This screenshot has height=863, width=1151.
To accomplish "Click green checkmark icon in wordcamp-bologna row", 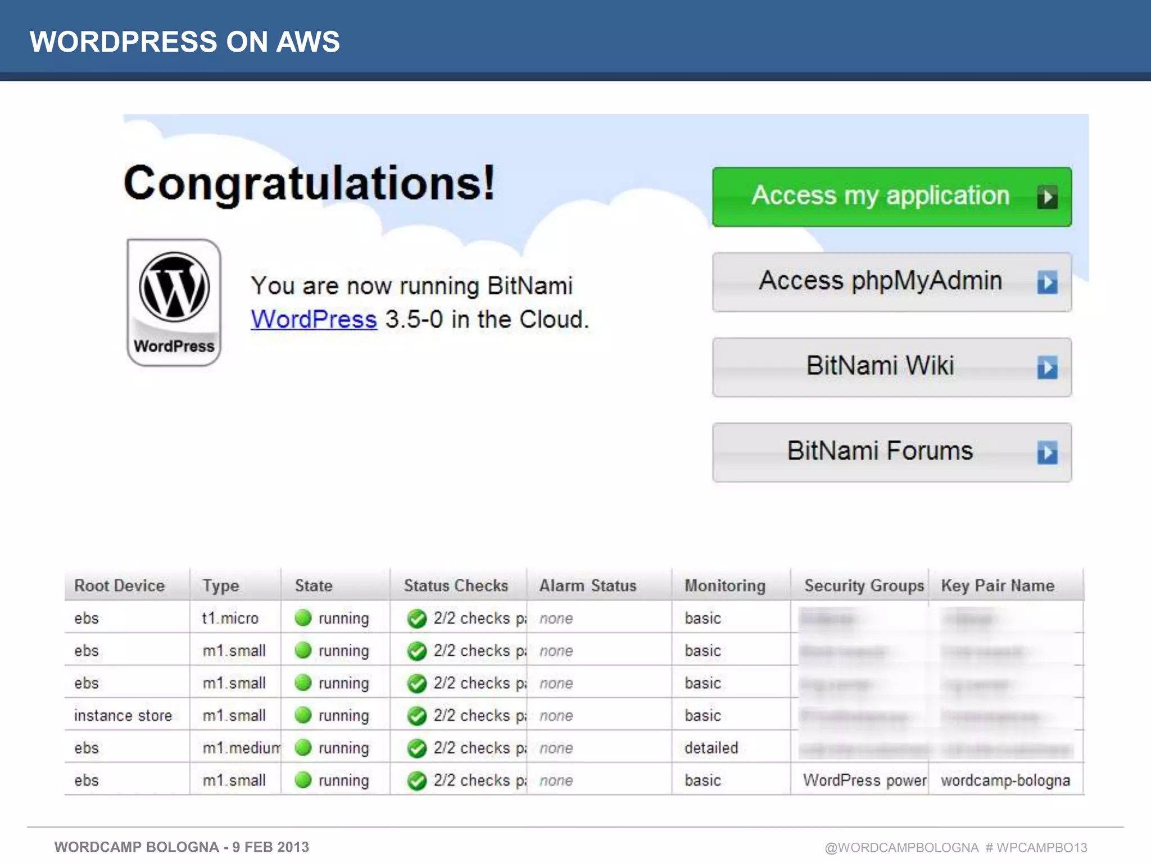I will (417, 781).
